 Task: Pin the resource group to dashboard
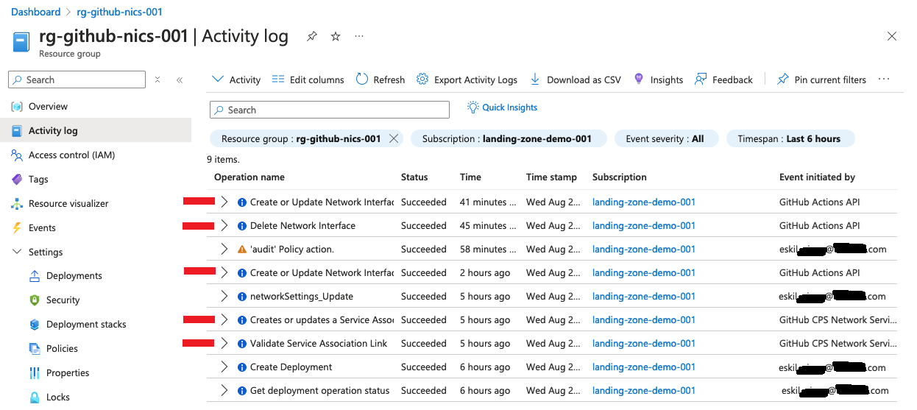point(312,36)
